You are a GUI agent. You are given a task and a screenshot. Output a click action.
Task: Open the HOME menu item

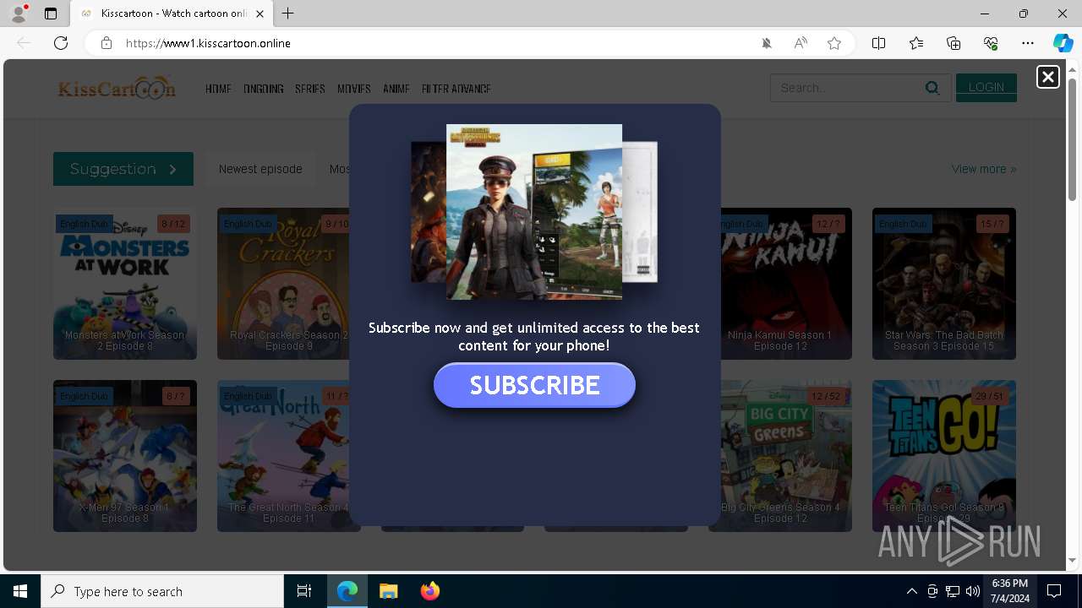(218, 89)
